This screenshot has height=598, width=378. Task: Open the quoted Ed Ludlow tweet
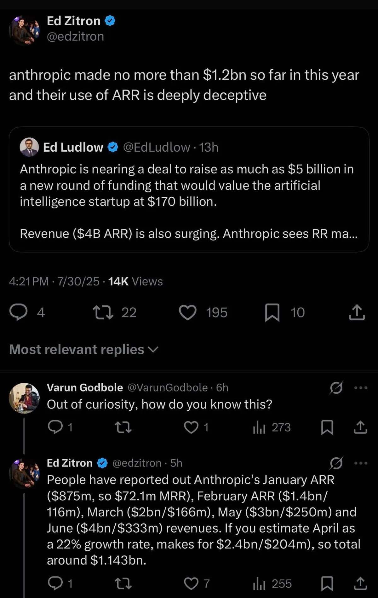click(189, 189)
